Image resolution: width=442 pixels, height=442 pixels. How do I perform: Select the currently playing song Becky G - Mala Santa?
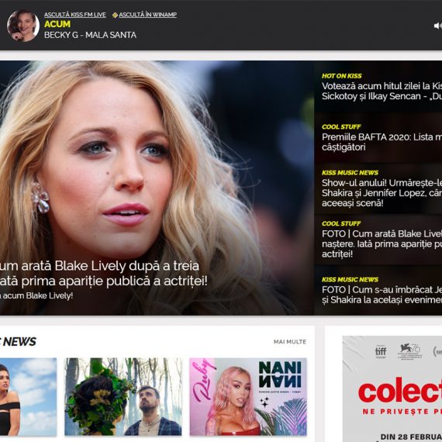coord(90,35)
